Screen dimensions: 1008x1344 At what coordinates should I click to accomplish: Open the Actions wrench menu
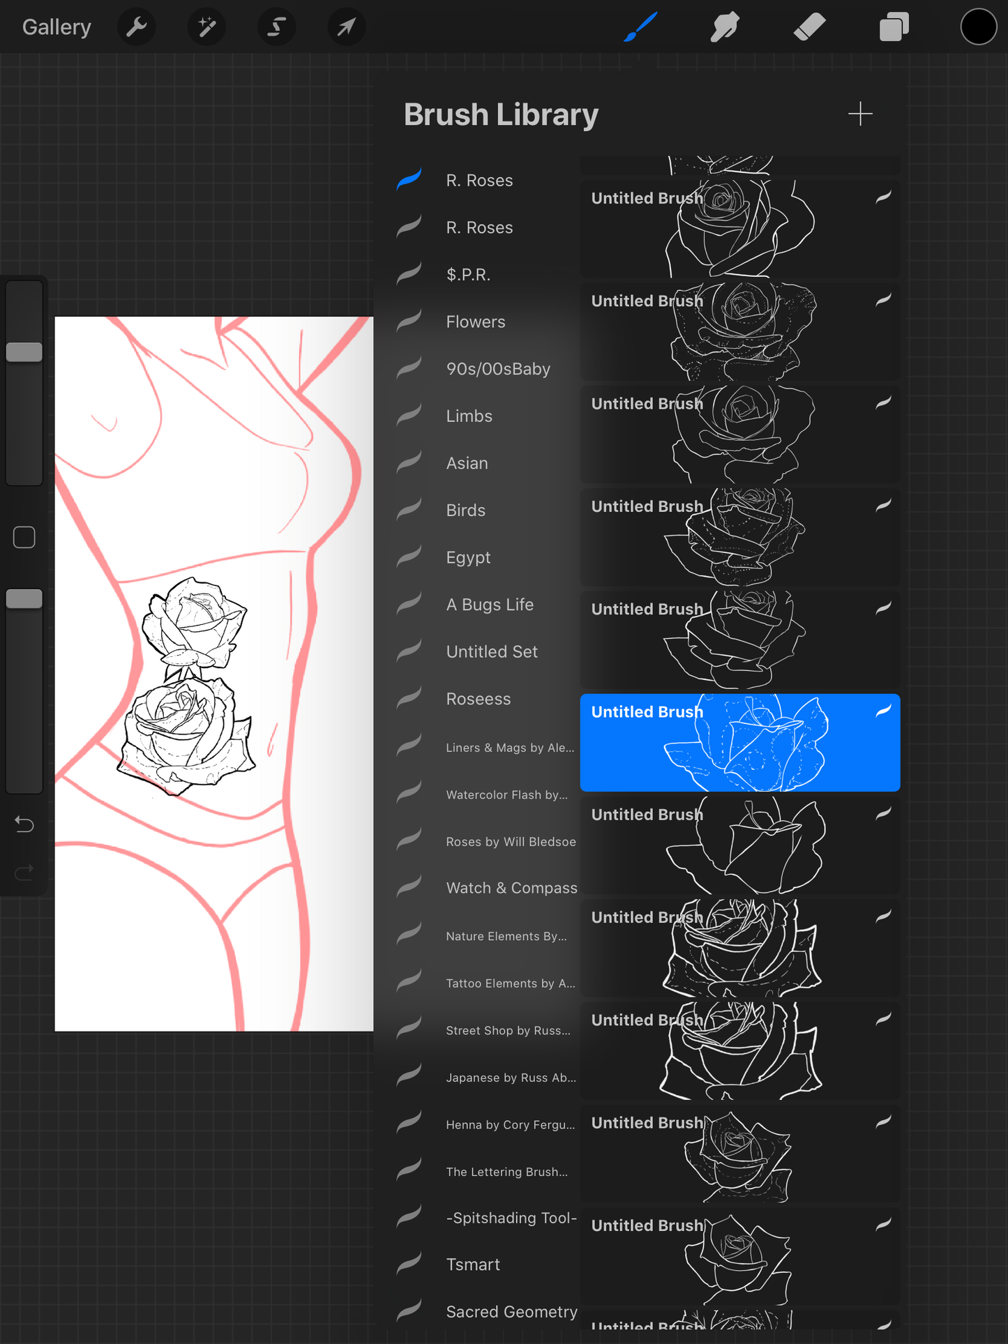point(137,27)
